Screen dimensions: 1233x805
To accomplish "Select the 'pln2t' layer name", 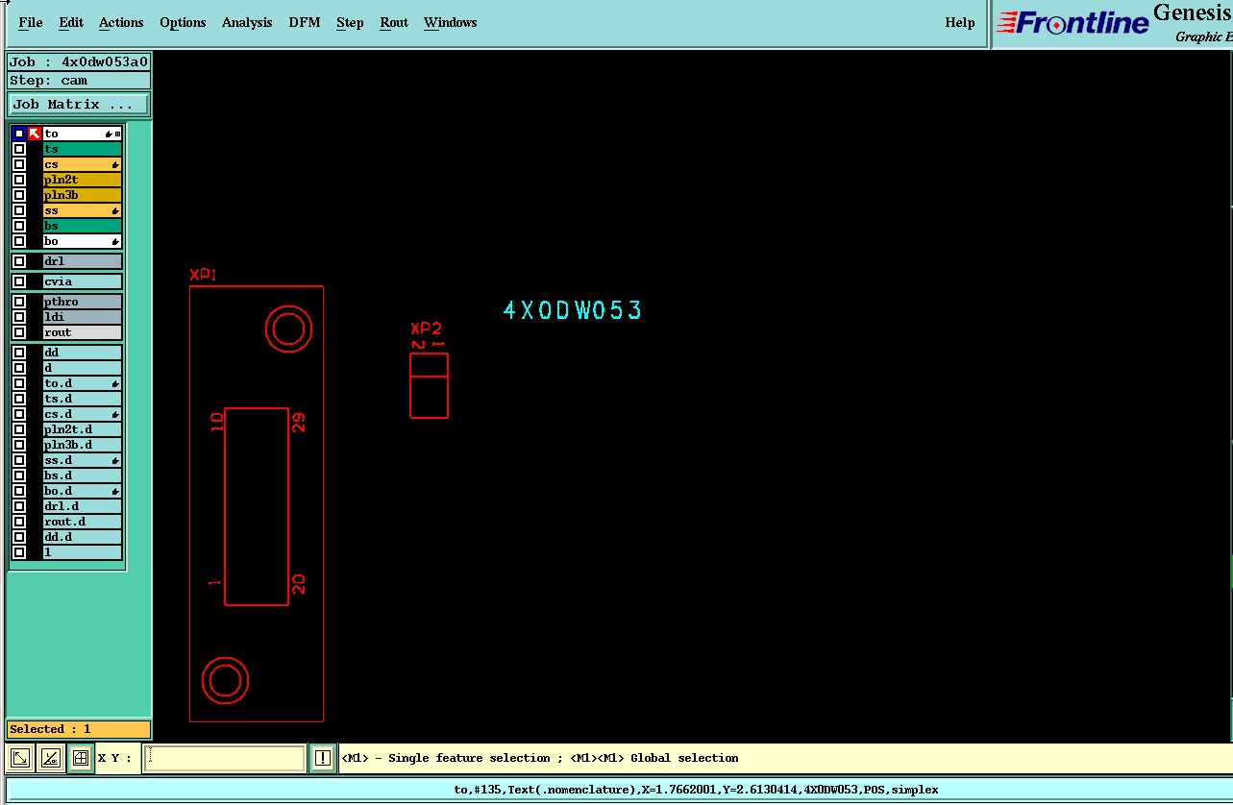I will [x=83, y=180].
